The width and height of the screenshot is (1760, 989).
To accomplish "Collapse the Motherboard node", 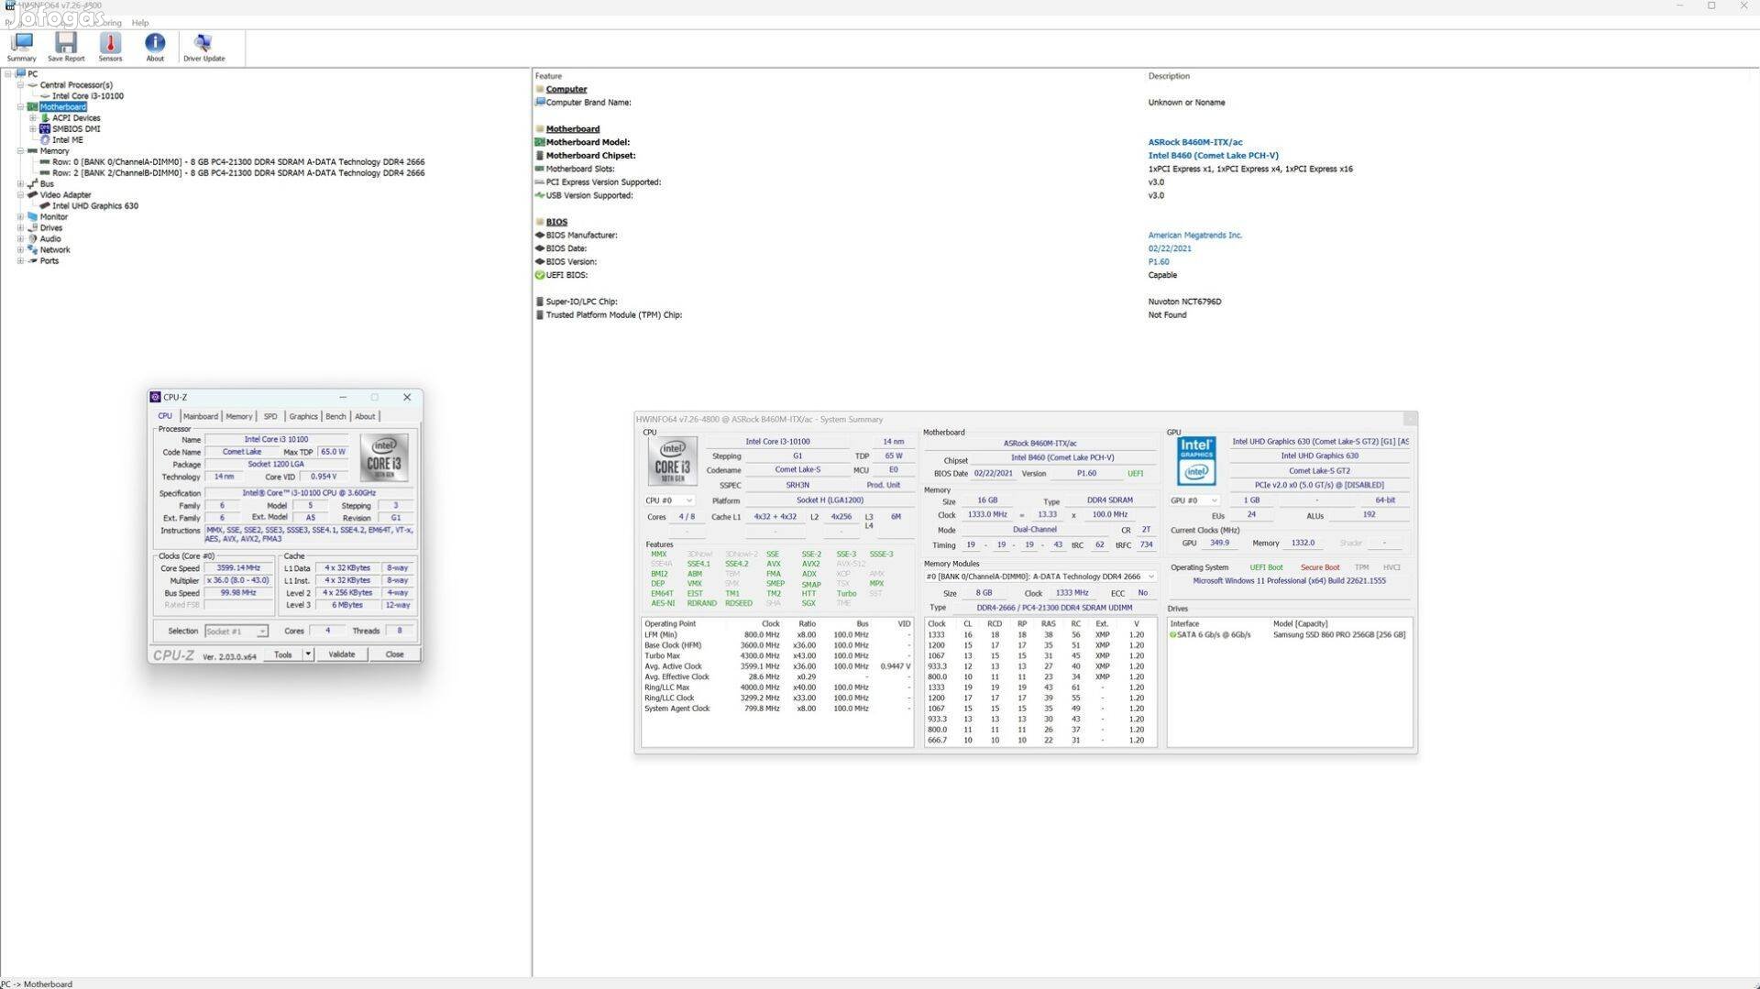I will coord(20,107).
